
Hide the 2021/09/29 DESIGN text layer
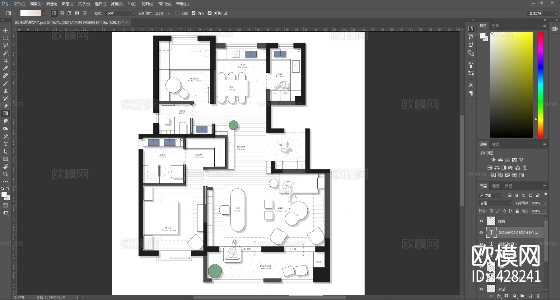(481, 233)
